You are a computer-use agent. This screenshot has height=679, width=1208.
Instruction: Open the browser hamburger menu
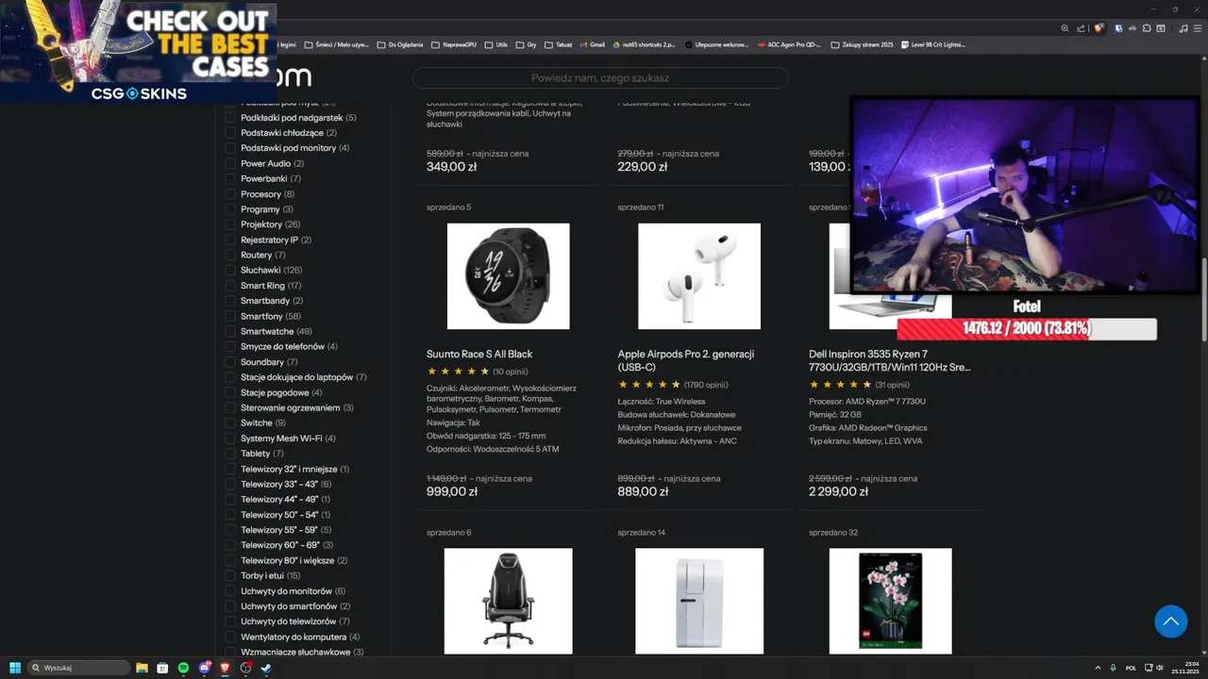pyautogui.click(x=1197, y=28)
